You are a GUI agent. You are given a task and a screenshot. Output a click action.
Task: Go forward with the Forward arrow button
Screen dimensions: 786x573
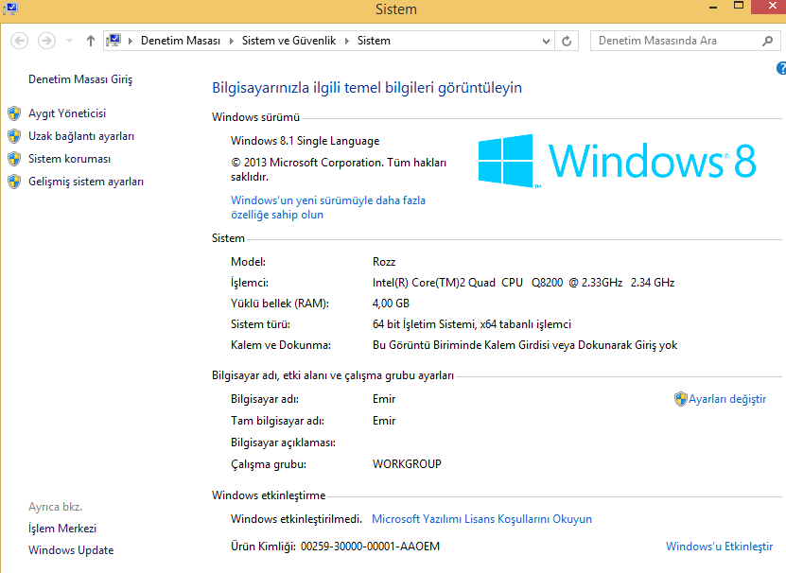pyautogui.click(x=46, y=41)
